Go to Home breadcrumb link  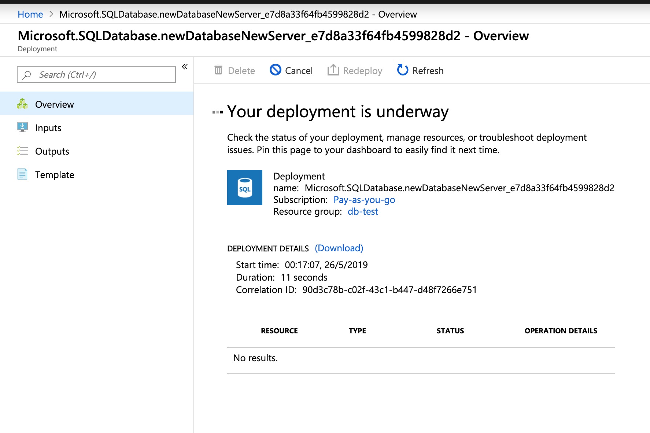[x=30, y=14]
